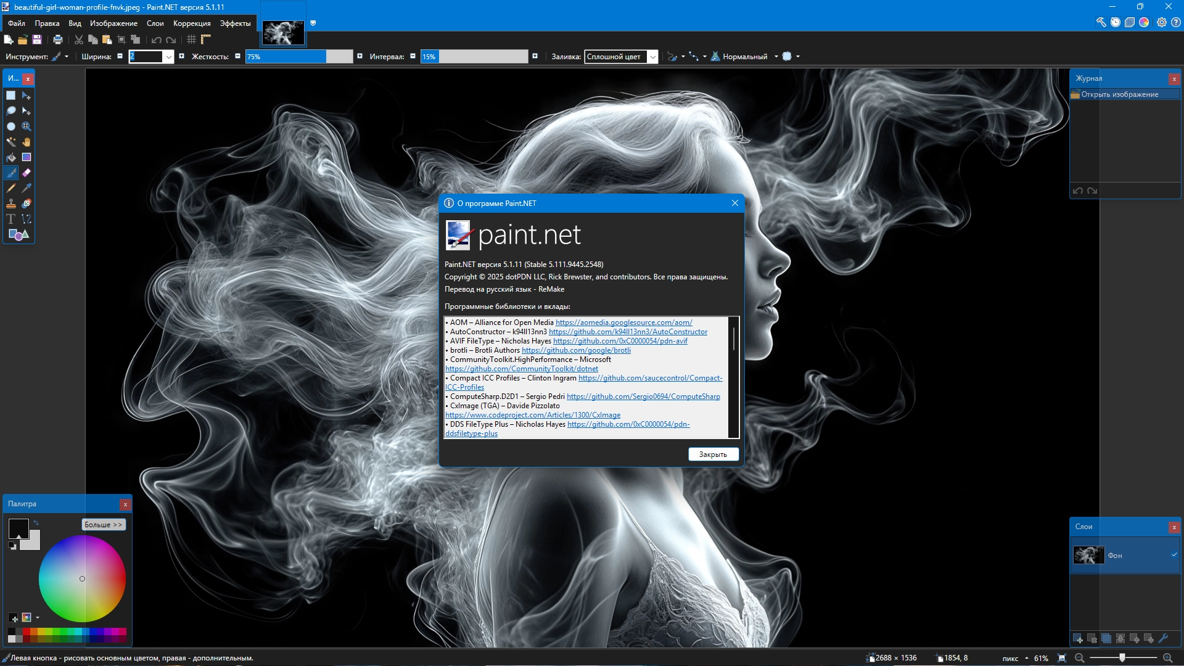Activate the Text tool

[x=11, y=219]
